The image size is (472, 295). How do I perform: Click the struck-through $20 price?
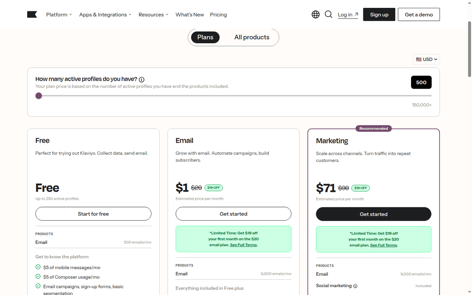click(x=196, y=188)
